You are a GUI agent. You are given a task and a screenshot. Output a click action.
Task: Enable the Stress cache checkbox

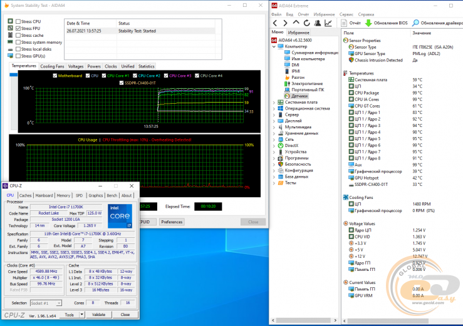point(18,36)
